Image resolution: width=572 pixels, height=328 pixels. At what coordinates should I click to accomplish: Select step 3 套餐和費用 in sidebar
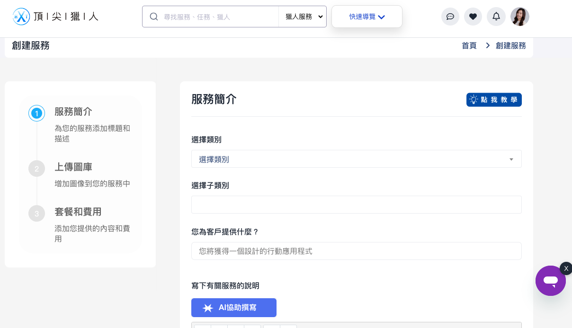(78, 212)
